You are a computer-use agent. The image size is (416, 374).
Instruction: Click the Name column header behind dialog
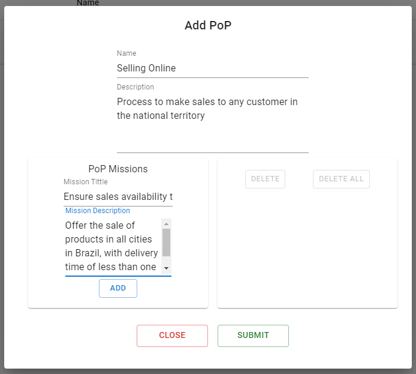click(x=88, y=3)
